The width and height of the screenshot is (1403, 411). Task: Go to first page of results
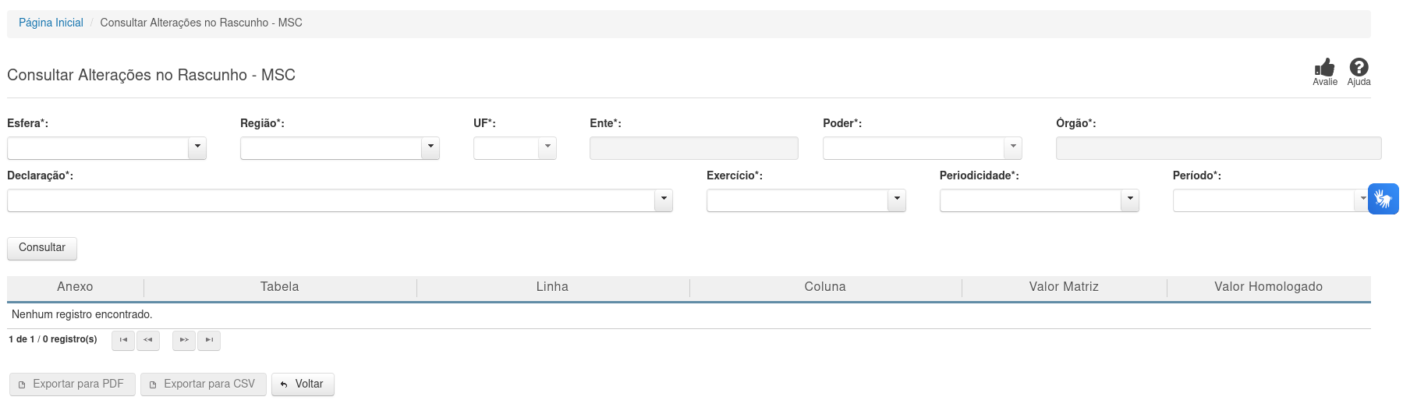coord(123,340)
